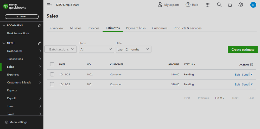Open the Date range dropdown

pyautogui.click(x=133, y=49)
